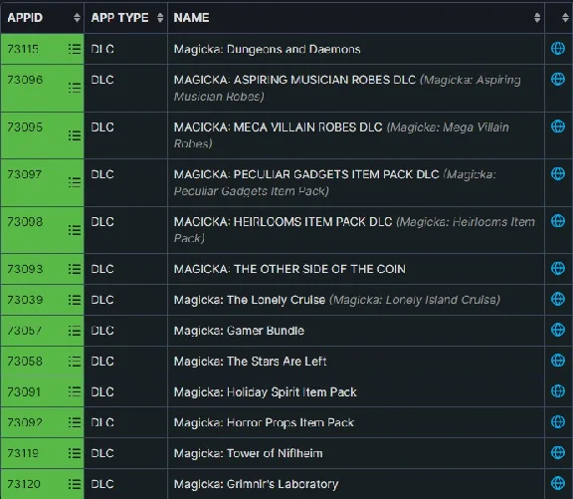Open list icon in Tower of Niflheim row
Screen dimensions: 573x499
[75, 453]
